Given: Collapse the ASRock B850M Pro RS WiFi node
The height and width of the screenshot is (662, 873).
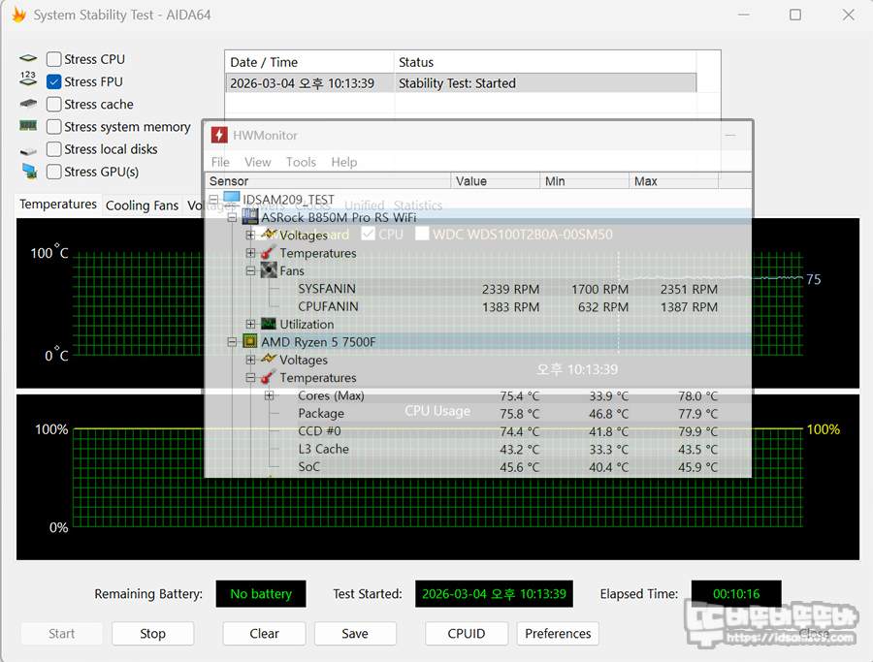Looking at the screenshot, I should 232,217.
